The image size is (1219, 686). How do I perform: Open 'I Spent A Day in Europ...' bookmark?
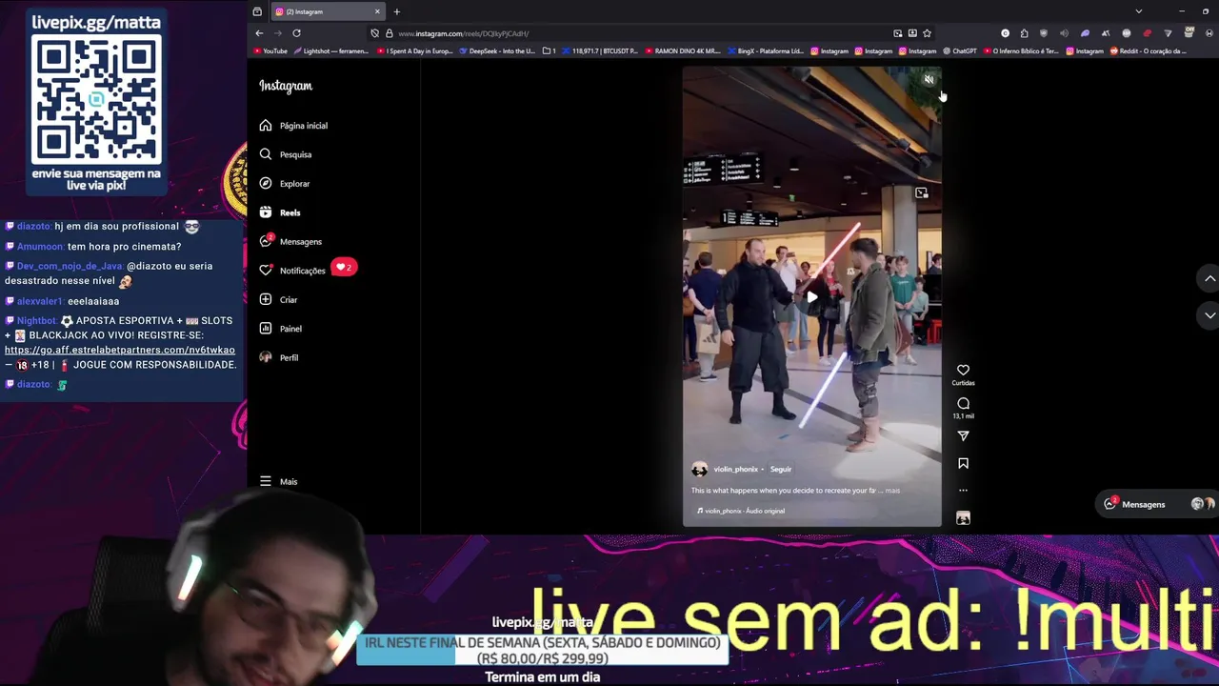[414, 51]
